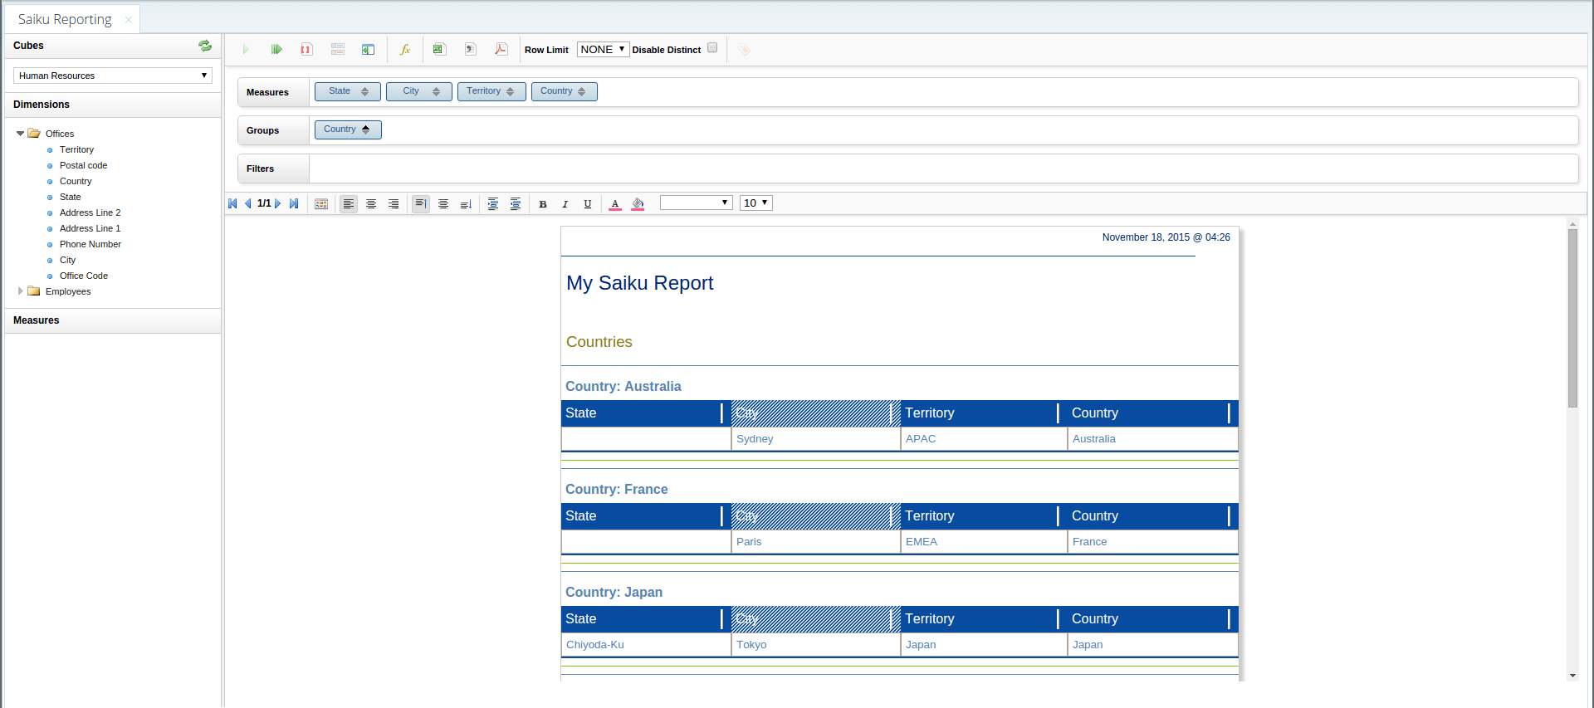Select highlighted City header under Australia
This screenshot has width=1594, height=708.
click(x=815, y=413)
